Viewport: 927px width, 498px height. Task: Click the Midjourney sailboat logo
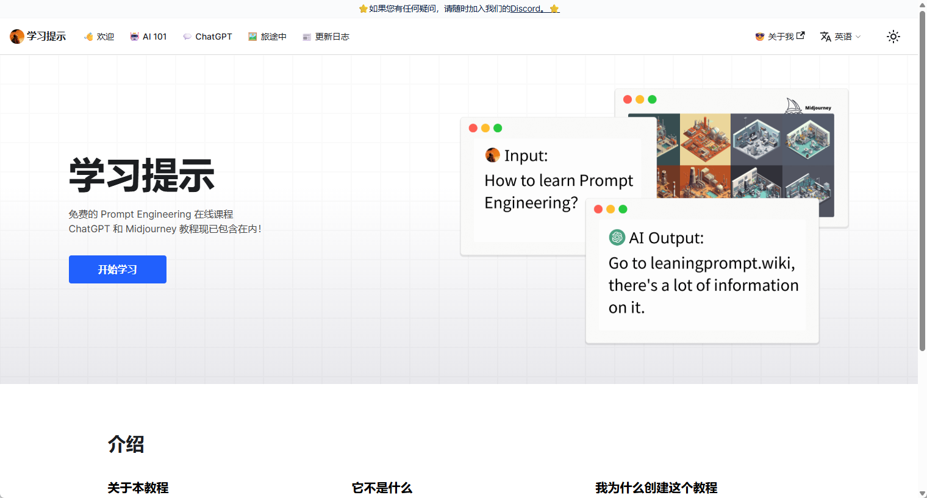793,106
